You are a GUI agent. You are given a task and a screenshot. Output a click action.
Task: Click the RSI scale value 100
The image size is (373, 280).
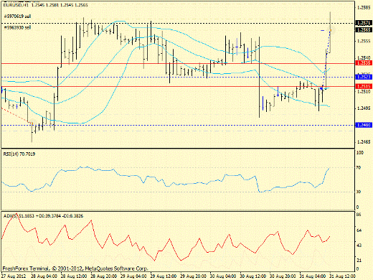click(x=360, y=153)
